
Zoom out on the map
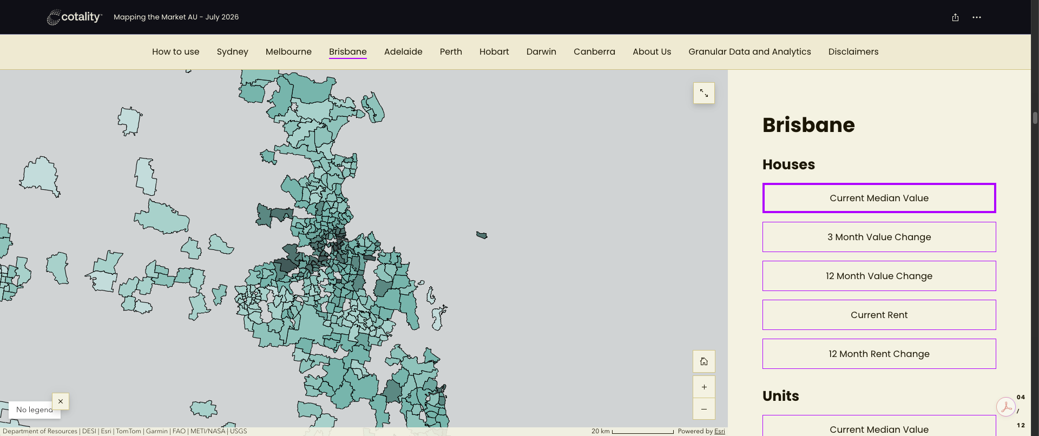[704, 409]
